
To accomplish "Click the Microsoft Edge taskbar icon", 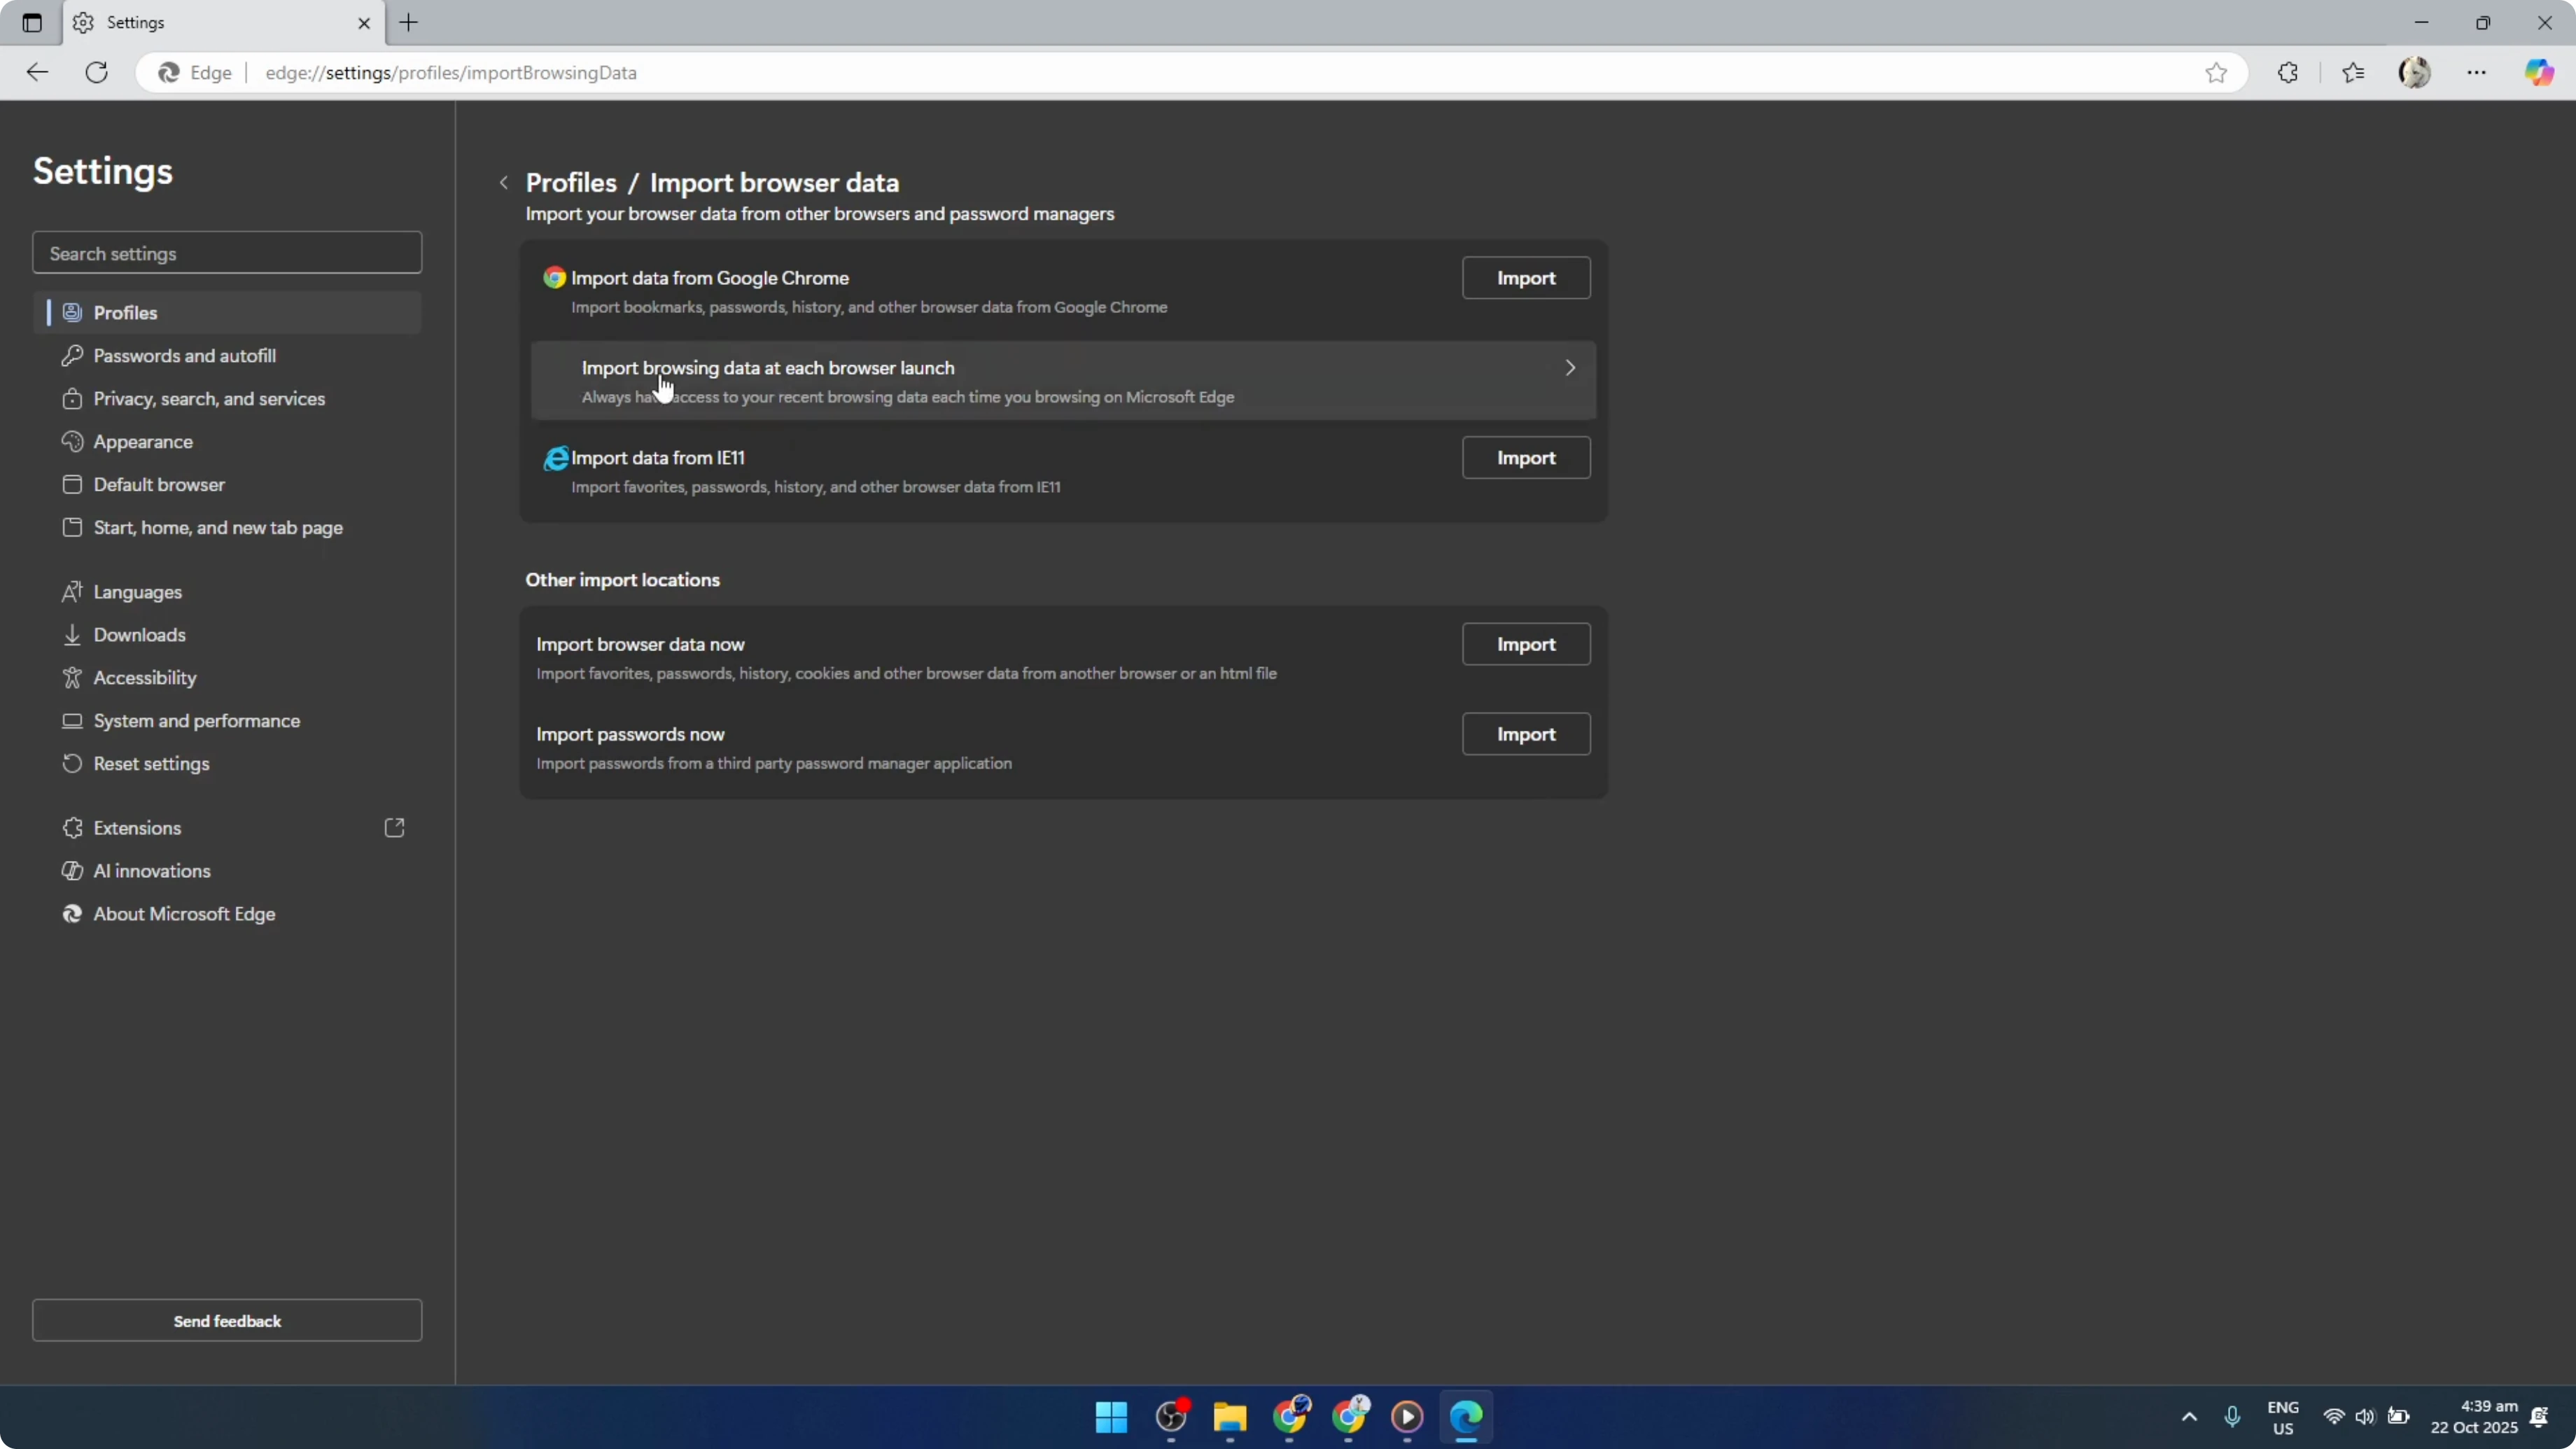I will tap(1466, 1417).
